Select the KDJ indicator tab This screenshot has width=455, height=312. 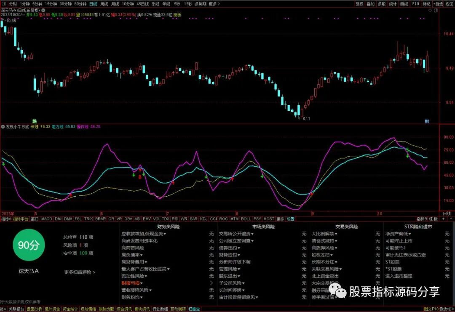pos(204,219)
